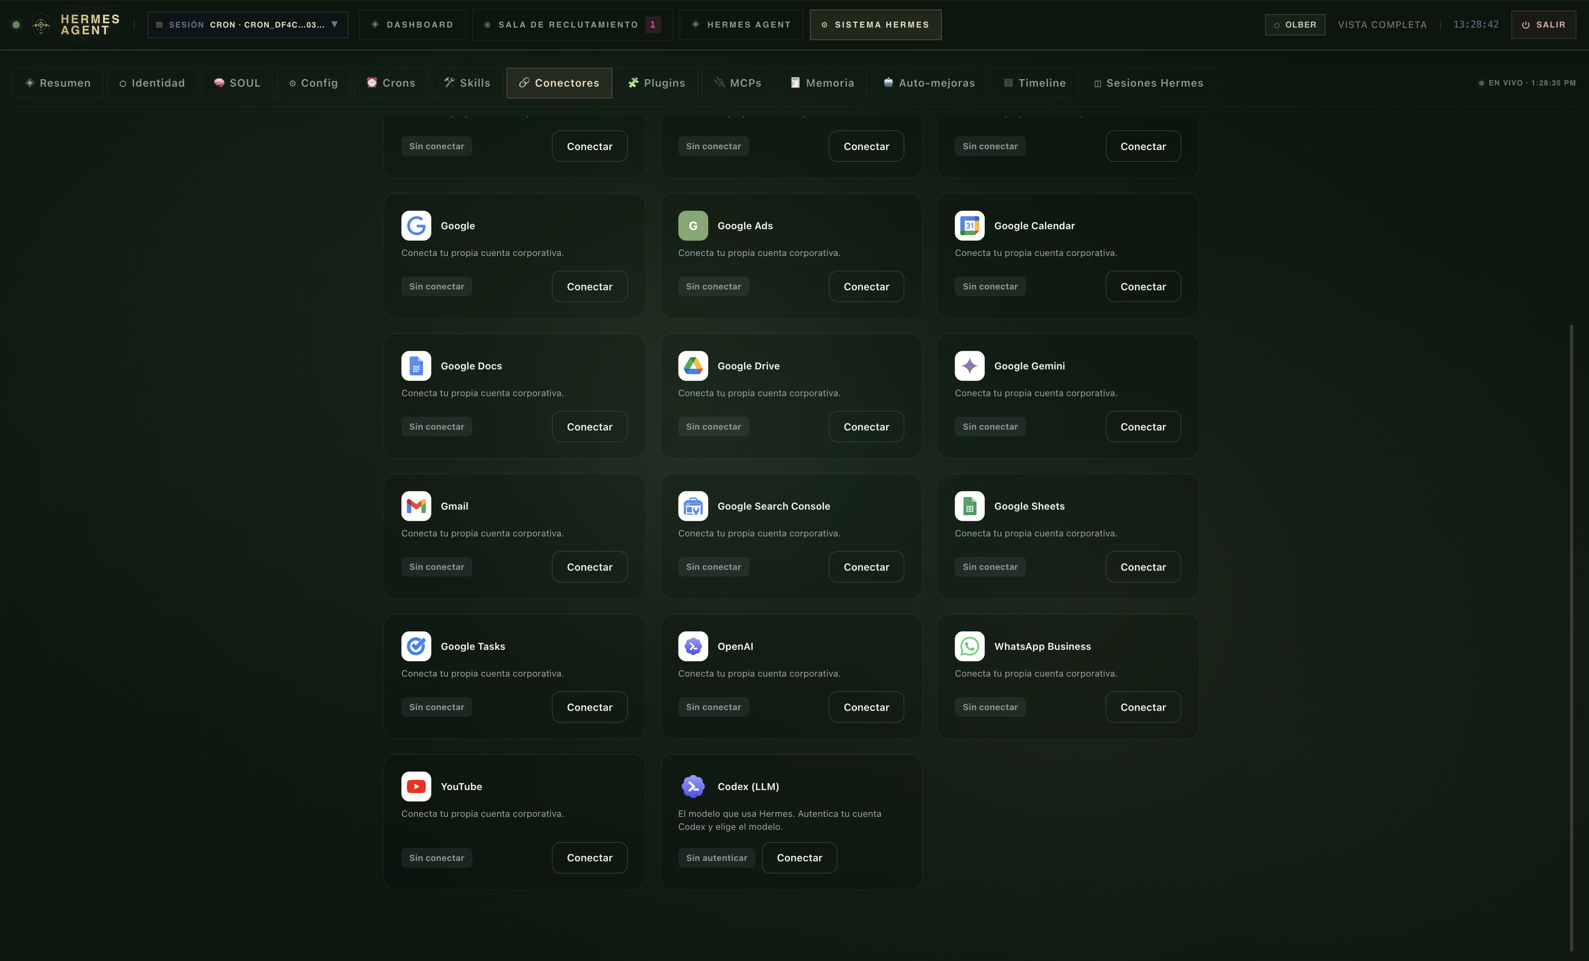Click the Google Search Console icon
The width and height of the screenshot is (1589, 961).
(692, 506)
